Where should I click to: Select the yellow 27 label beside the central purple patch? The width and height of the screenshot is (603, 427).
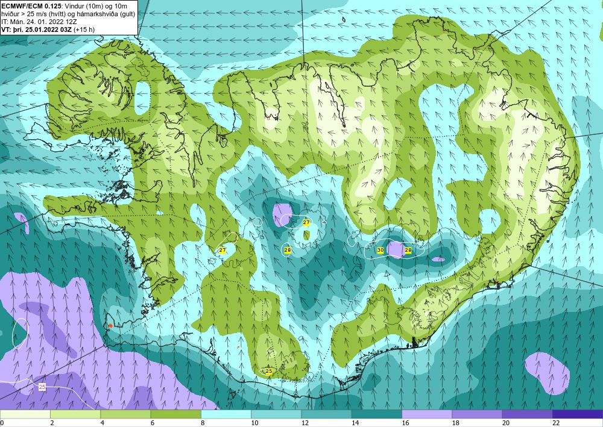coord(306,222)
